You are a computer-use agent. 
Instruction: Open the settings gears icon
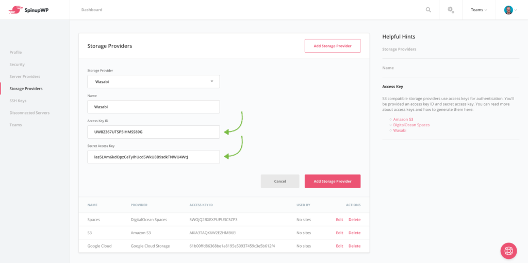451,10
